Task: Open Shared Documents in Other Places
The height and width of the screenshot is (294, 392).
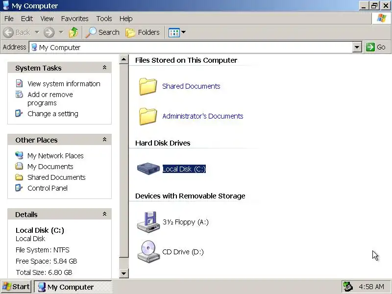Action: click(x=56, y=177)
